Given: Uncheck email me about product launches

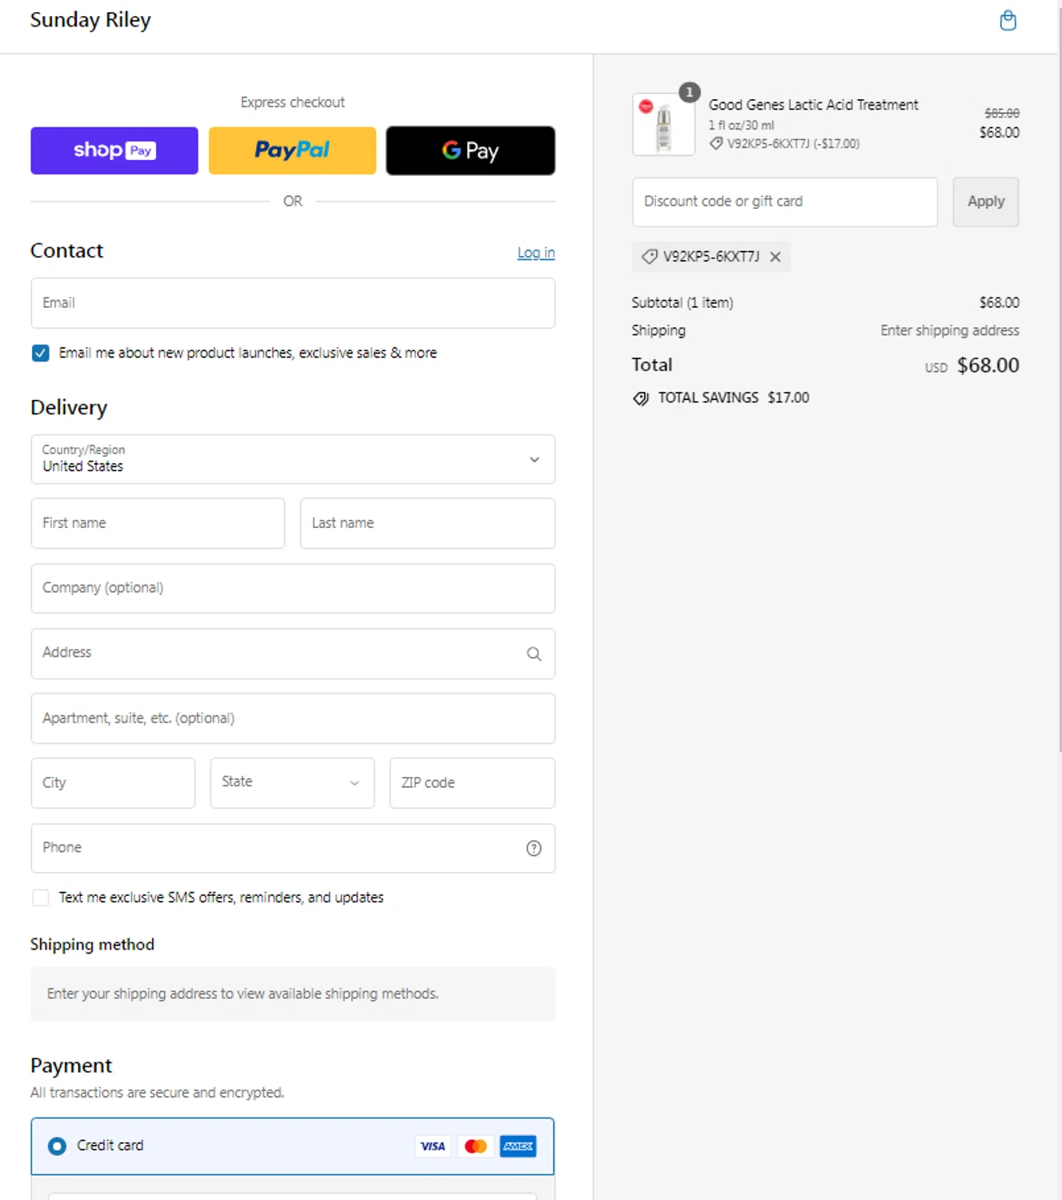Looking at the screenshot, I should pos(40,353).
